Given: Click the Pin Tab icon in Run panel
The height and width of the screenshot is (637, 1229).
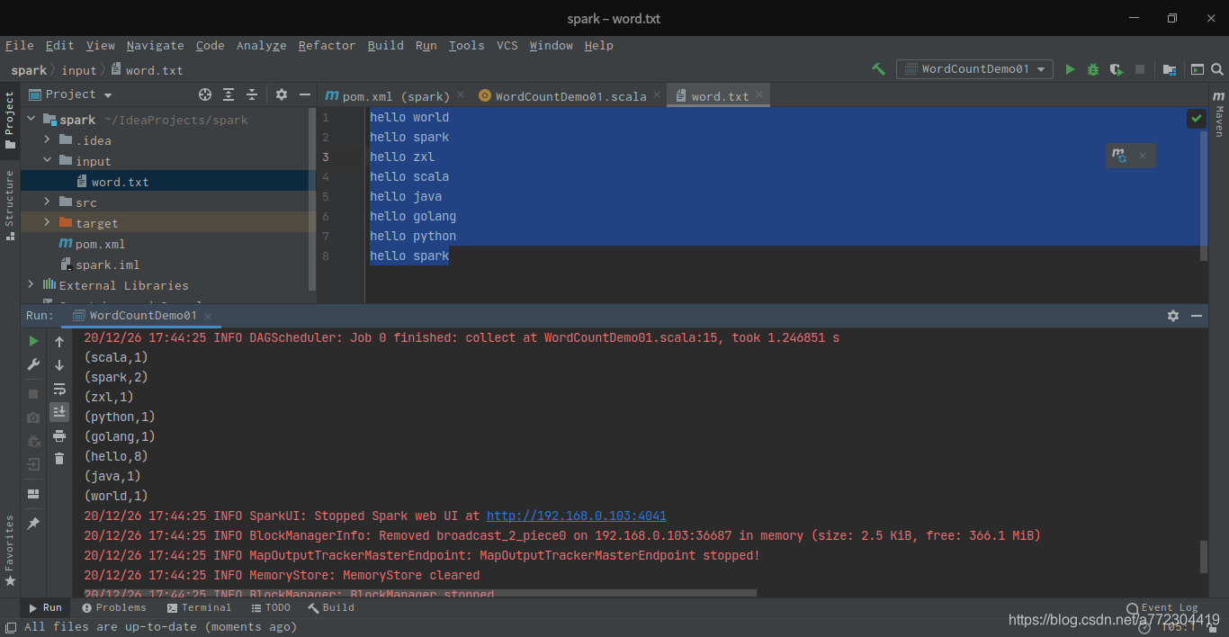Looking at the screenshot, I should pyautogui.click(x=33, y=523).
